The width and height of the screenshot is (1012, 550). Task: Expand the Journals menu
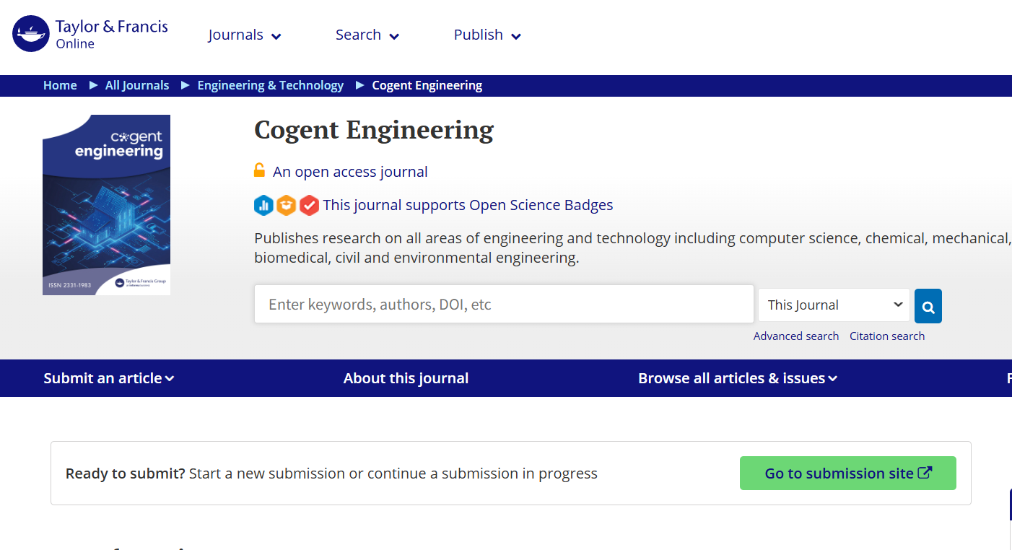point(245,35)
